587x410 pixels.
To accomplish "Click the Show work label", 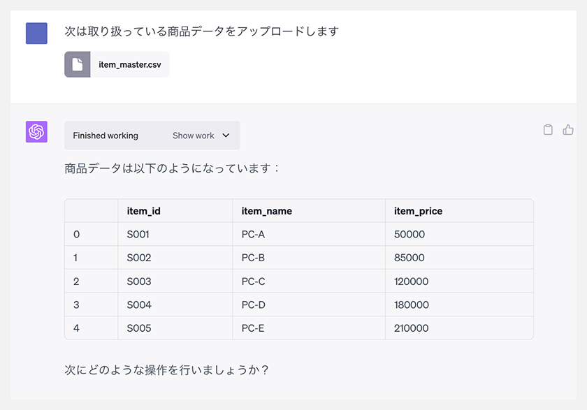I will (193, 136).
